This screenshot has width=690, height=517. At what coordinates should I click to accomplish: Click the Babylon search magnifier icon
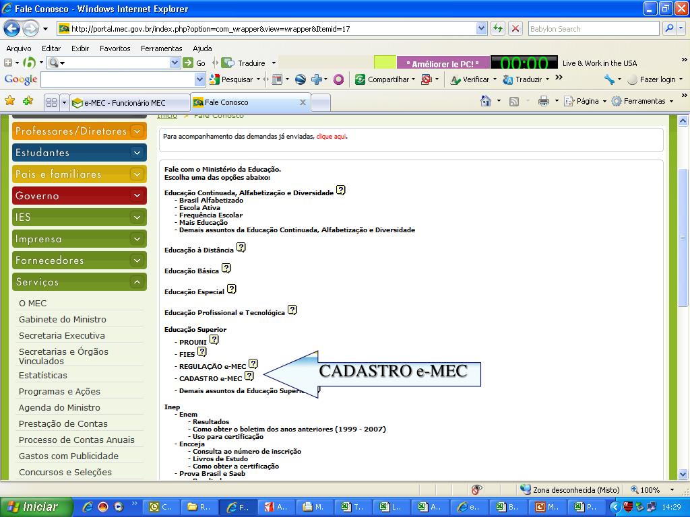tap(669, 28)
